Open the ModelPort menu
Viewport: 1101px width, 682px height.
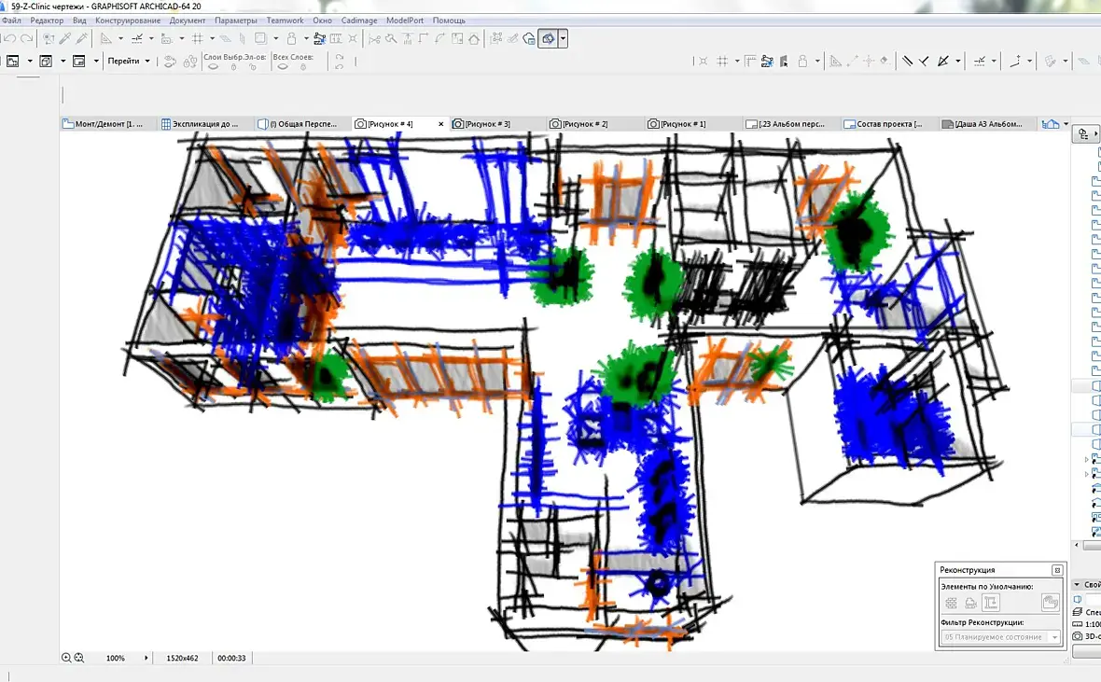[x=405, y=21]
